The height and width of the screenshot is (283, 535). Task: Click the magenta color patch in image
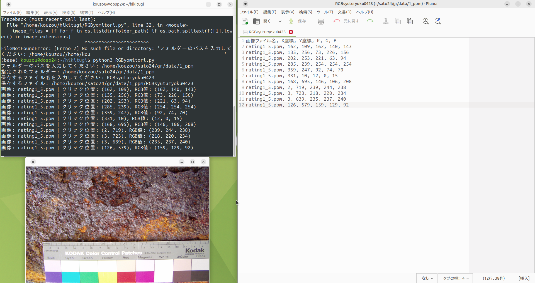(145, 277)
